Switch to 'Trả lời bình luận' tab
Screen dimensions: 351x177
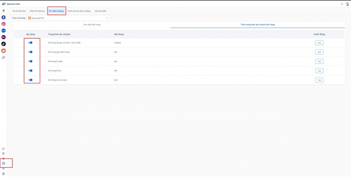(19, 11)
